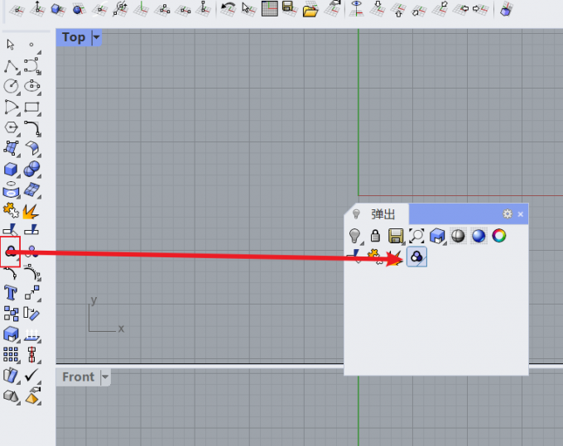Select the Polyline tool

(11, 66)
